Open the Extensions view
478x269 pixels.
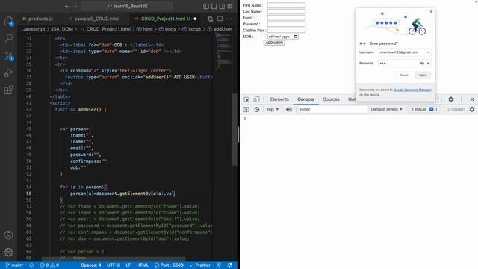[x=8, y=90]
